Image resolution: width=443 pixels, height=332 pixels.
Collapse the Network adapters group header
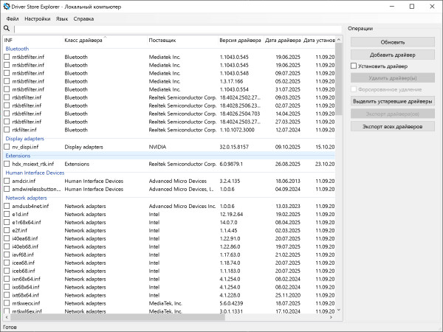click(x=25, y=198)
